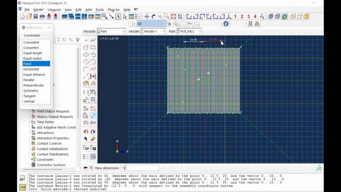Open the Help menu

[127, 10]
